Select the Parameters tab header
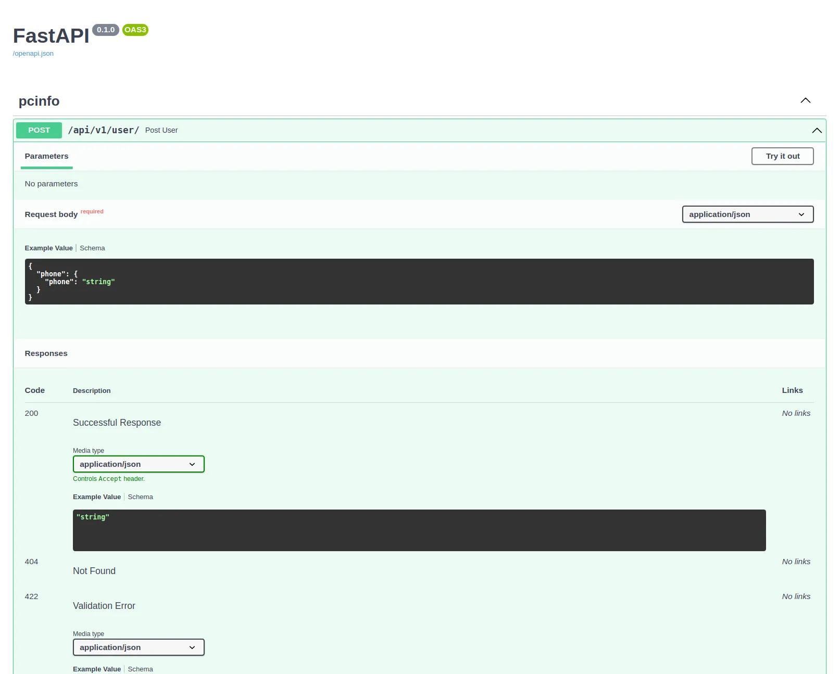Viewport: 840px width, 674px height. (46, 156)
